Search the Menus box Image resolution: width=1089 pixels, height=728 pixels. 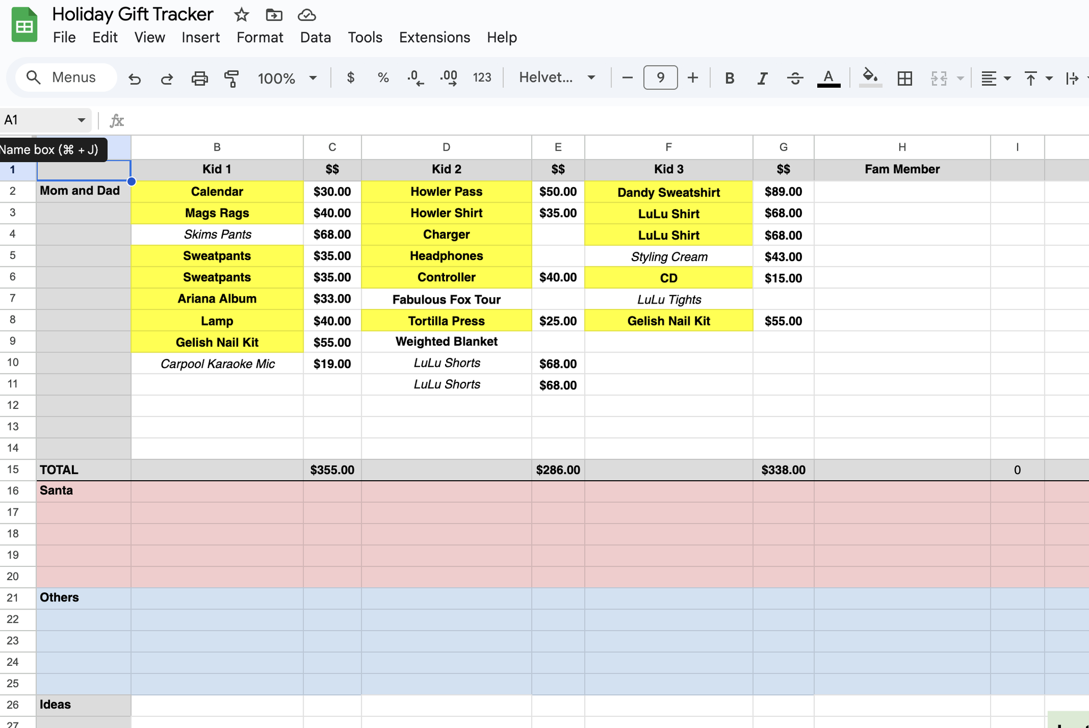point(66,78)
